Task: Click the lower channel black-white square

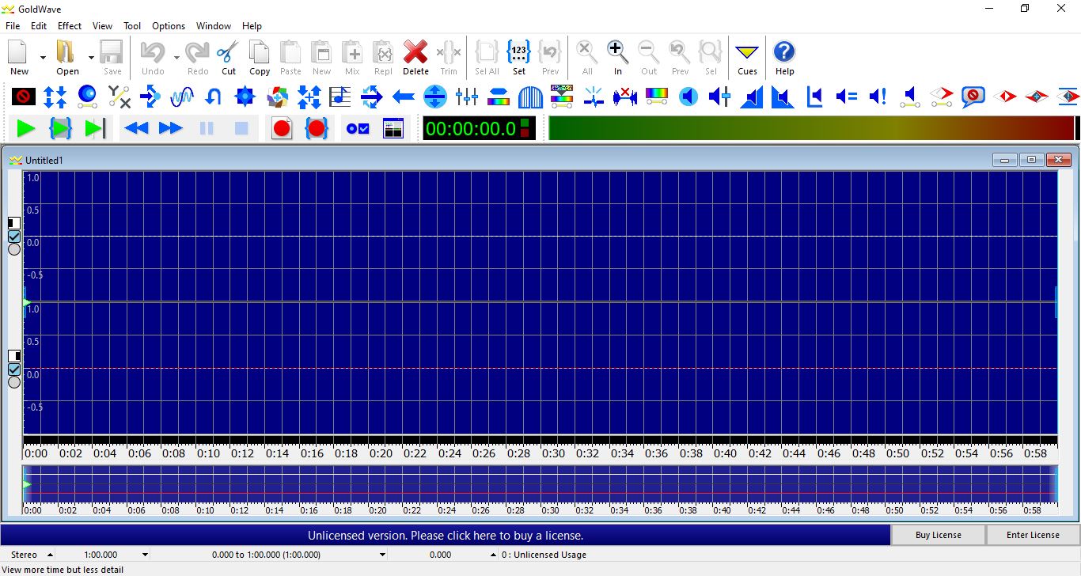Action: point(14,356)
